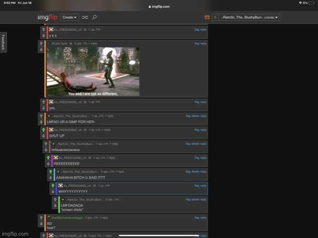Reply to the 'y e s' comment
This screenshot has width=318, height=238.
(203, 30)
